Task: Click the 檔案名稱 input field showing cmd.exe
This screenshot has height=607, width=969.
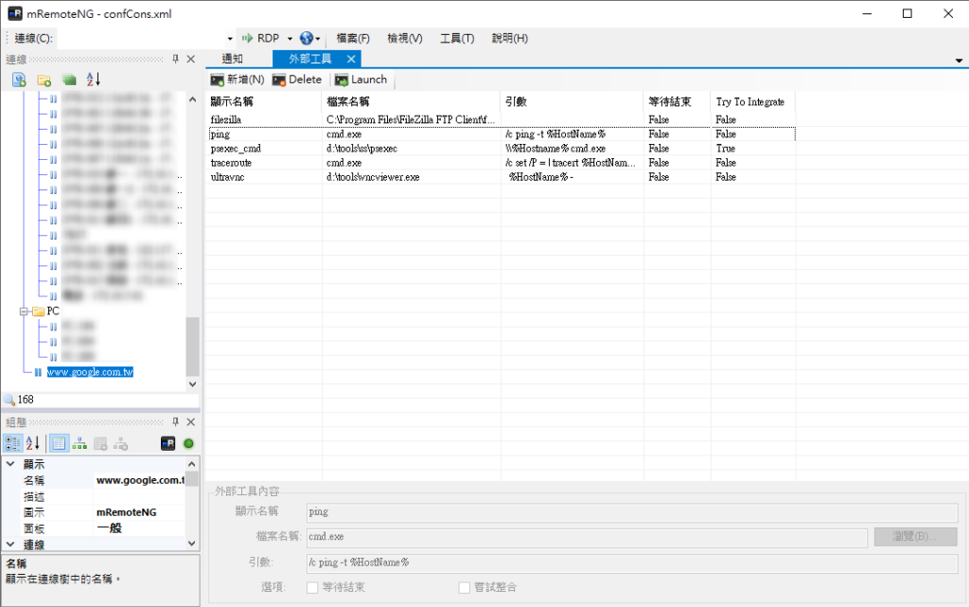Action: pyautogui.click(x=587, y=537)
